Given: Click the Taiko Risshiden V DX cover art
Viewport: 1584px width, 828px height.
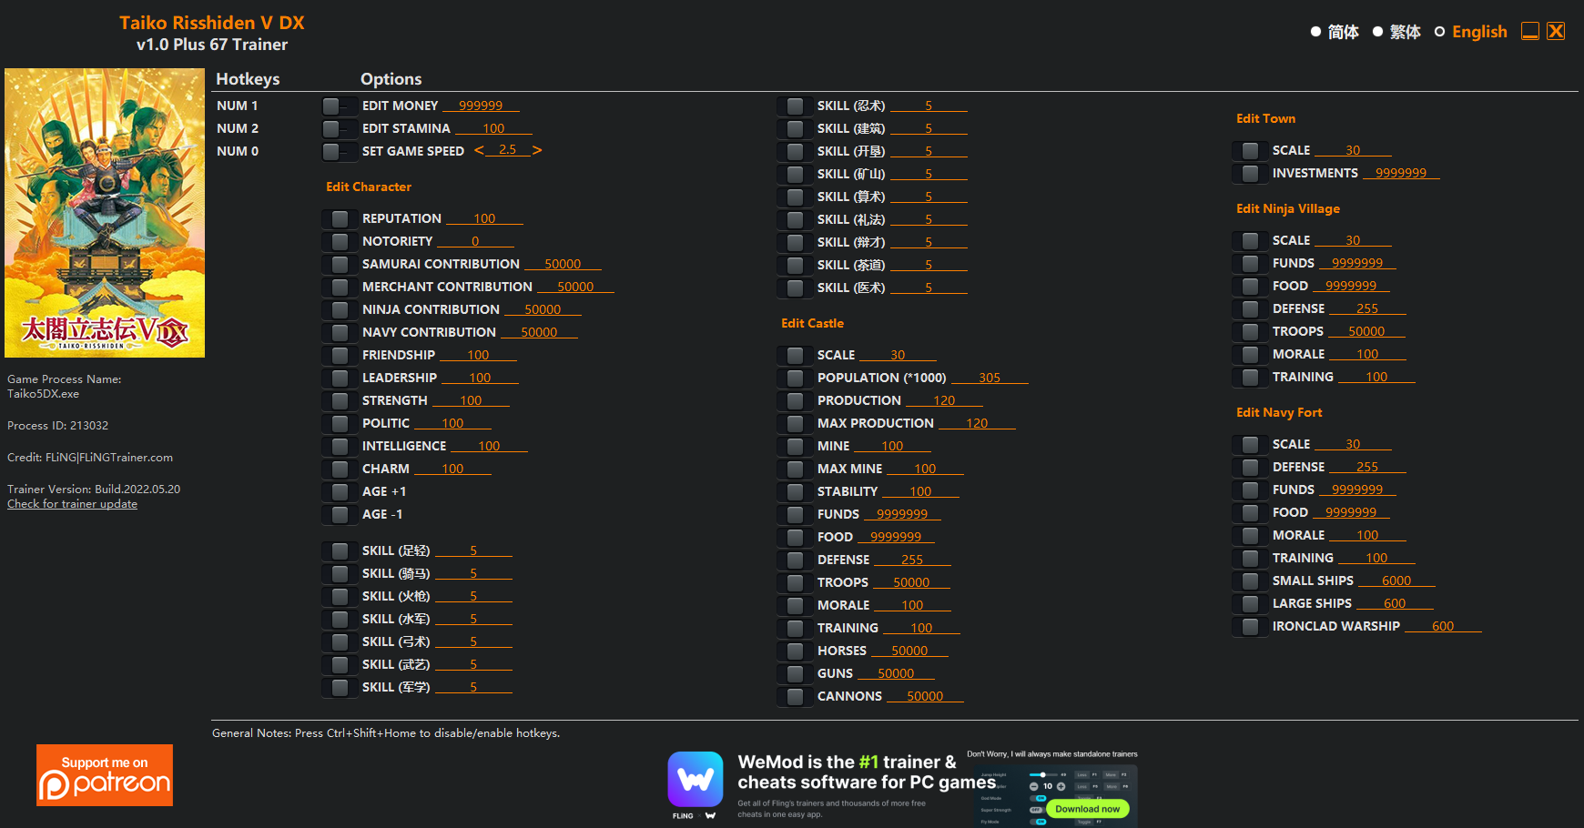Looking at the screenshot, I should (105, 213).
